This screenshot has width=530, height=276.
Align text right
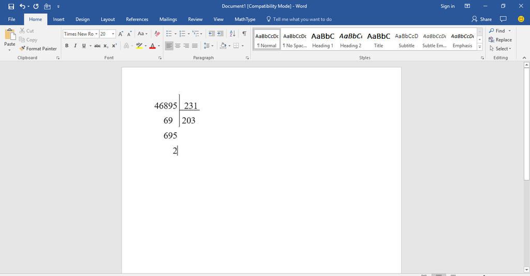pos(186,45)
